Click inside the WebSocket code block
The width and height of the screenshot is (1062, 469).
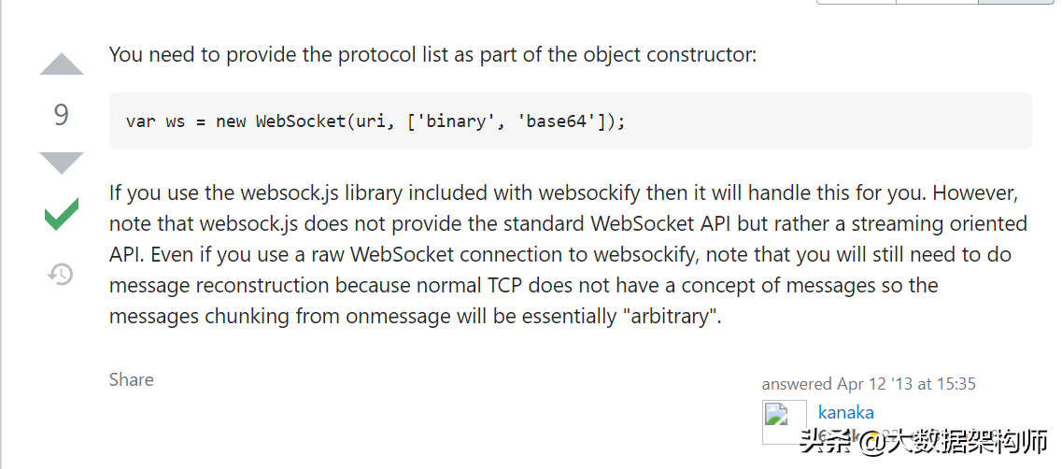[x=794, y=121]
